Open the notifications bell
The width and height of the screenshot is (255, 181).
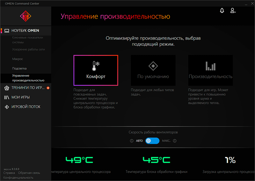[222, 10]
